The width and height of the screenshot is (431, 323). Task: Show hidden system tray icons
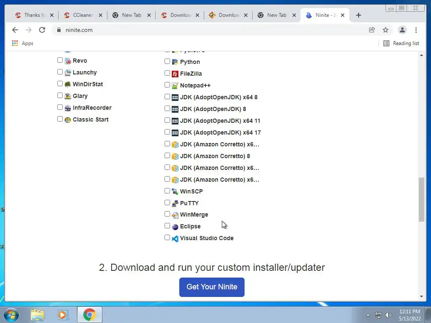(x=368, y=315)
